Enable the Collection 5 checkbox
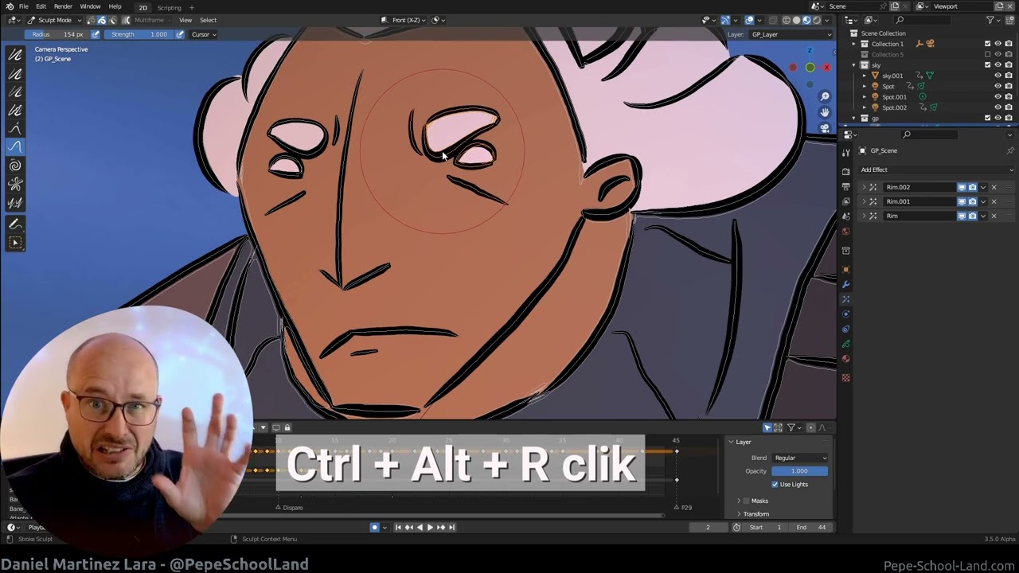Screen dimensions: 1019x573 (988, 54)
